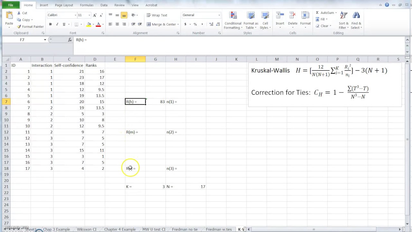Open the File tab
This screenshot has height=232, width=412.
pyautogui.click(x=11, y=5)
